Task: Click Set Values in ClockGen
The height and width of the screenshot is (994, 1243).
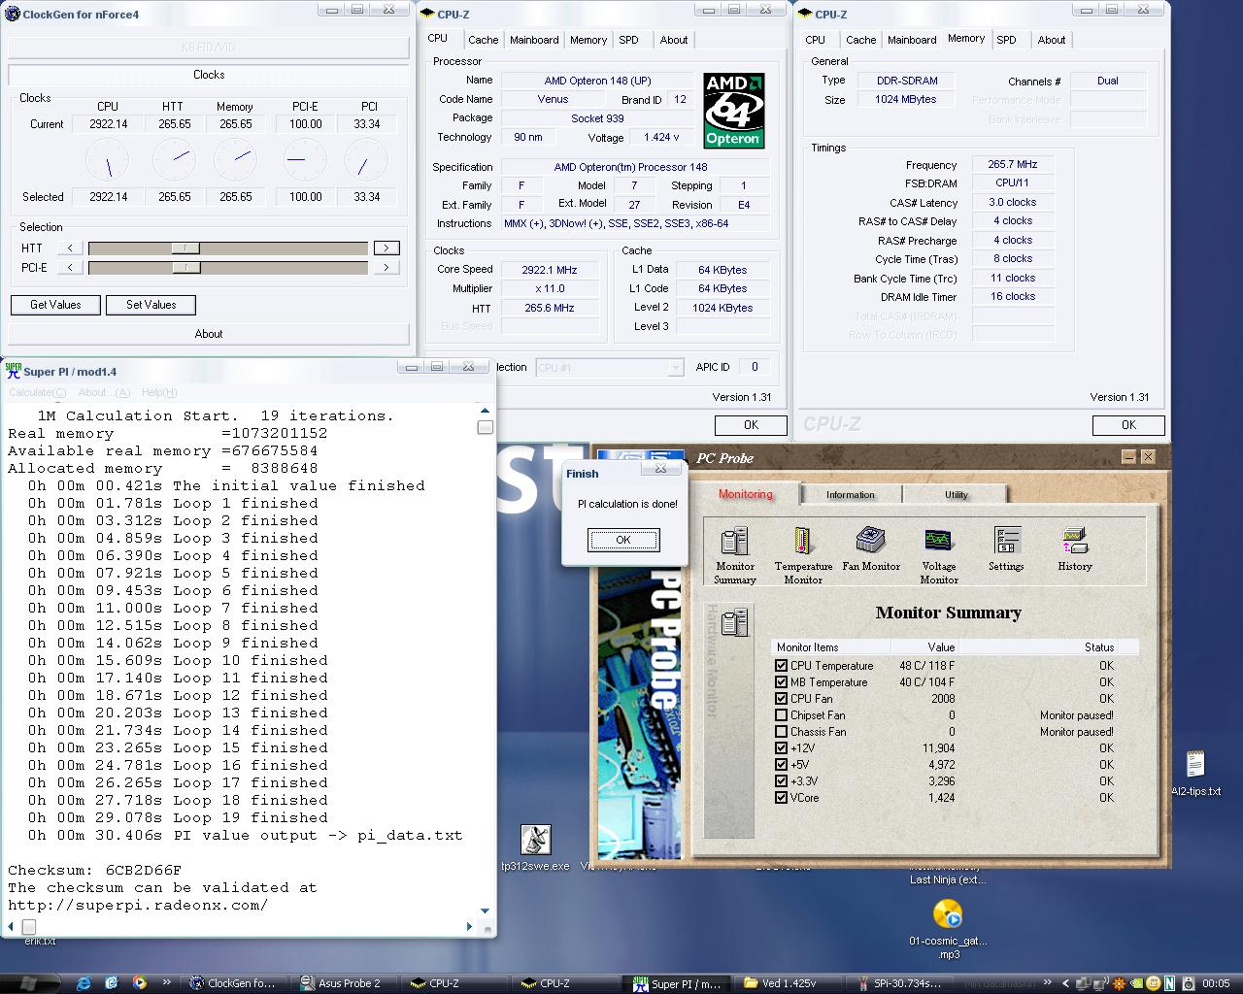Action: tap(151, 305)
